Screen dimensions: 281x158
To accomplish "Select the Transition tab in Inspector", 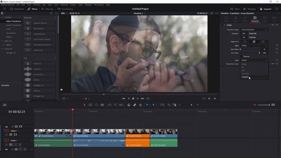I will (x=255, y=19).
